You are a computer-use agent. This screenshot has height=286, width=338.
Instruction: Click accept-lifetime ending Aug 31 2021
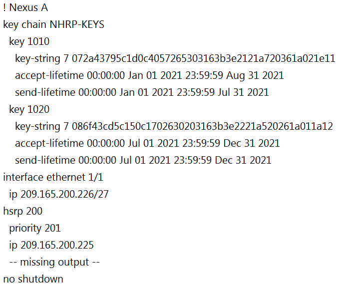click(x=149, y=75)
